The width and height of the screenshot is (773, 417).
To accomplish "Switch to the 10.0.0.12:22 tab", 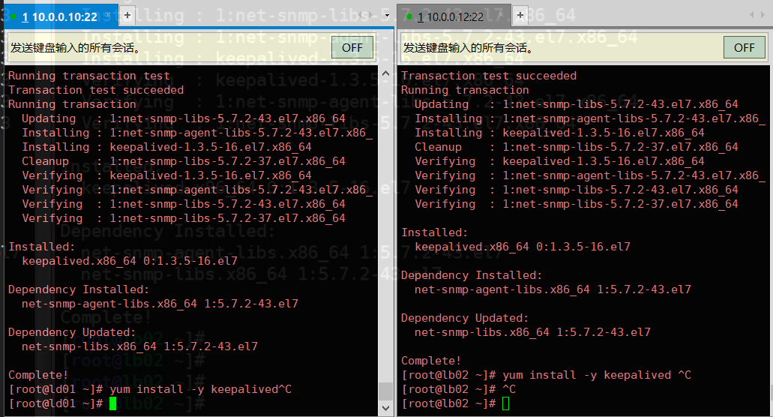I will 454,16.
